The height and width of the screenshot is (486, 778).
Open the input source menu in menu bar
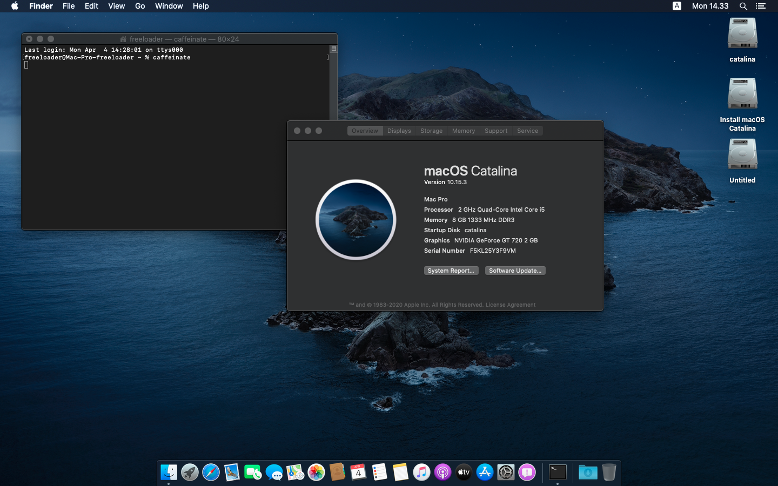point(676,6)
